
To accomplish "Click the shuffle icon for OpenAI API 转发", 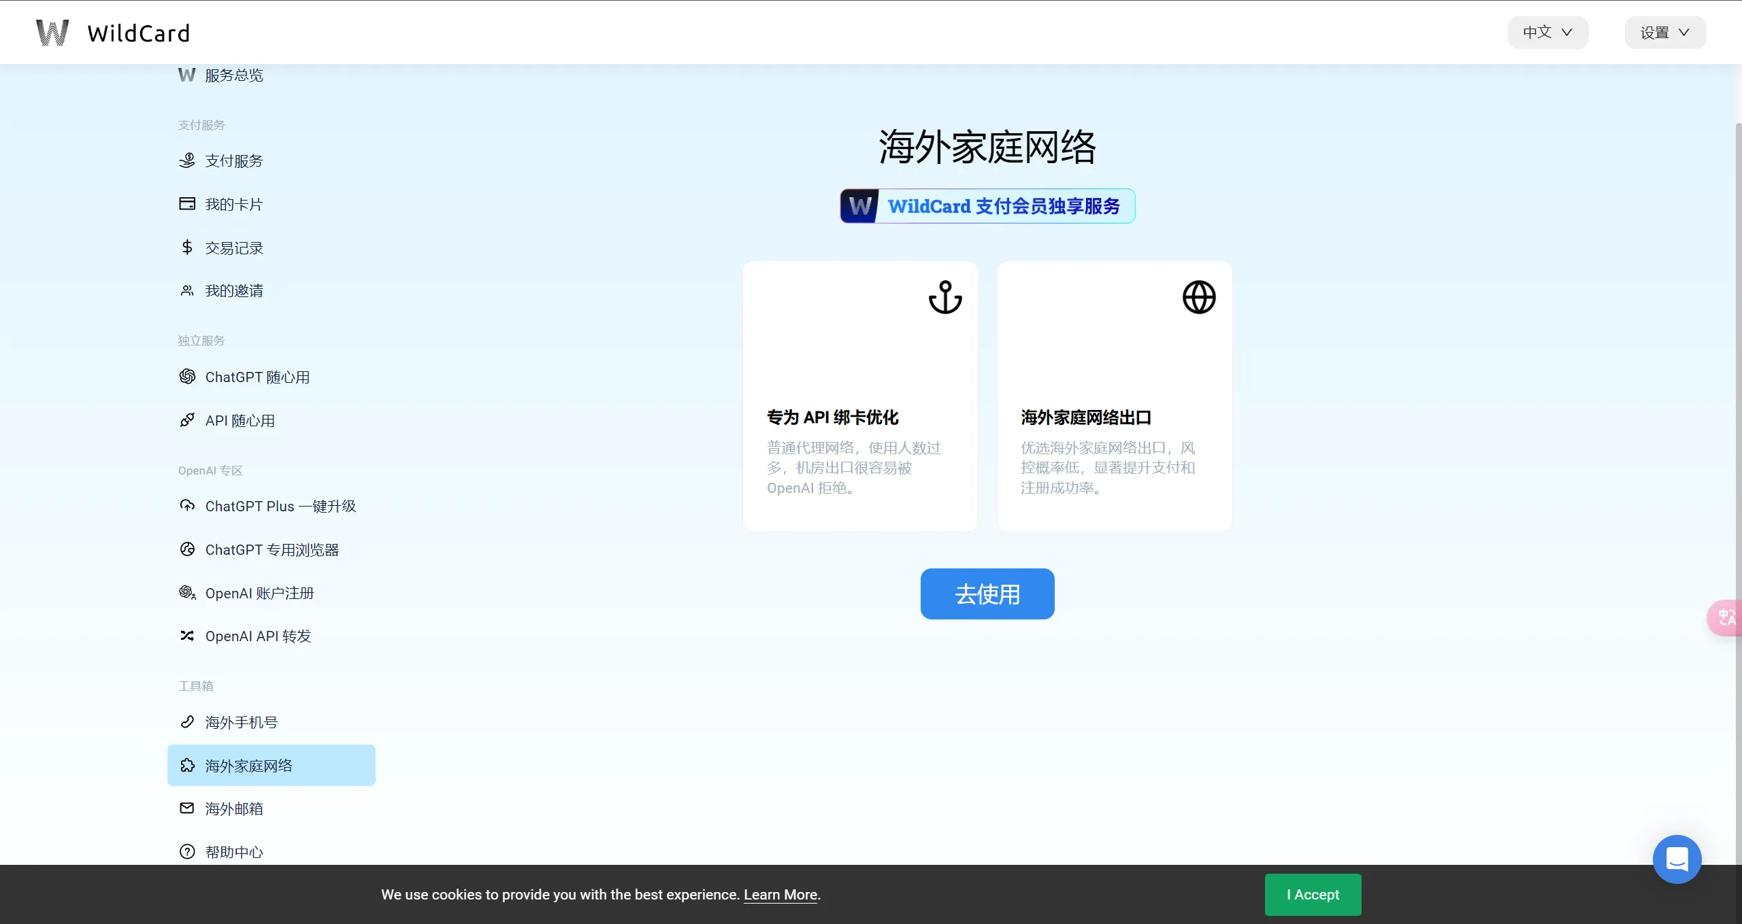I will click(x=187, y=636).
